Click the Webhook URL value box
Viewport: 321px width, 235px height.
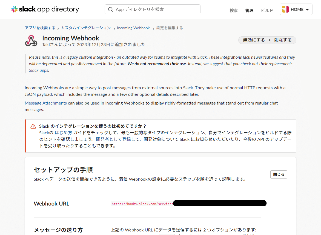(x=188, y=204)
